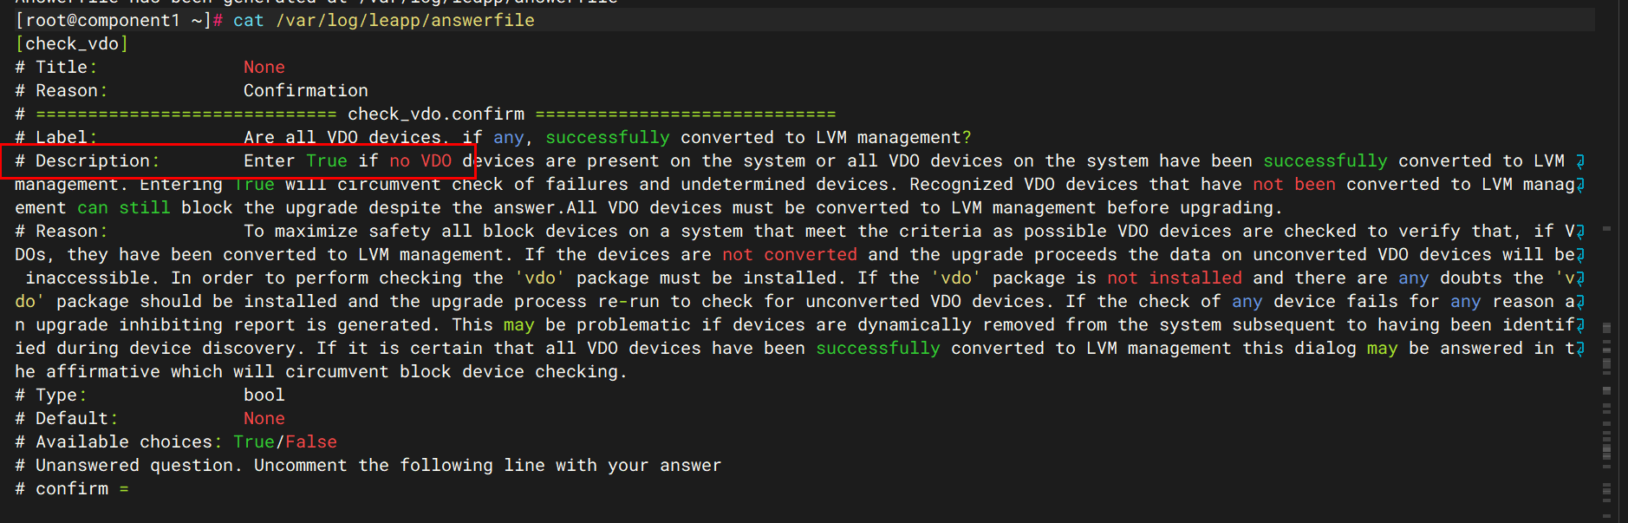The width and height of the screenshot is (1628, 523).
Task: Click the line-wrap arrow ending the Description line
Action: coord(1580,161)
